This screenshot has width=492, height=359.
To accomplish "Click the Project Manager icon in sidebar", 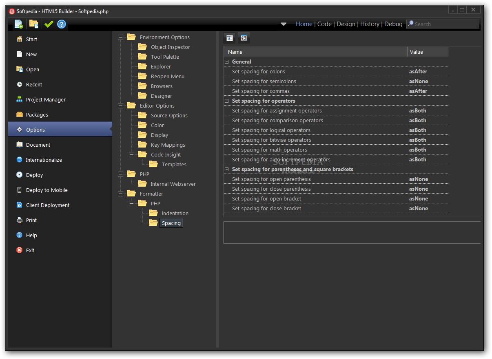I will click(20, 99).
